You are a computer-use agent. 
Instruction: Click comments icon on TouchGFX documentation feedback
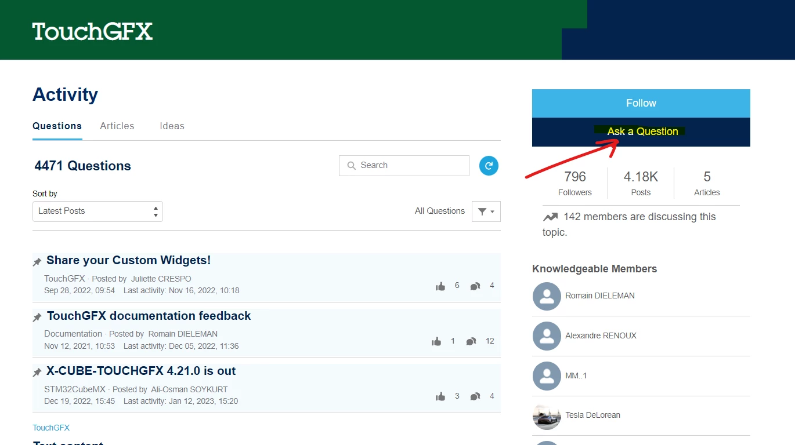point(471,341)
